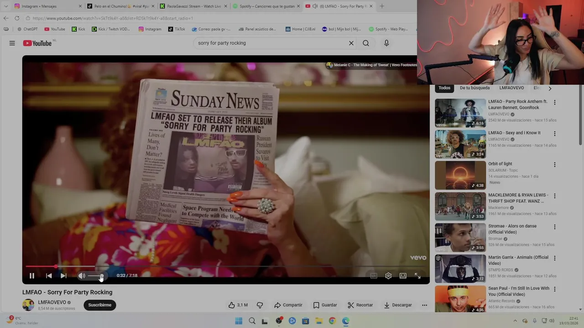Click the Descargar download button
This screenshot has height=328, width=584.
(x=397, y=305)
